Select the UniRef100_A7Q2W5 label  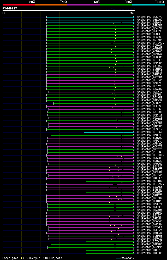pos(150,164)
